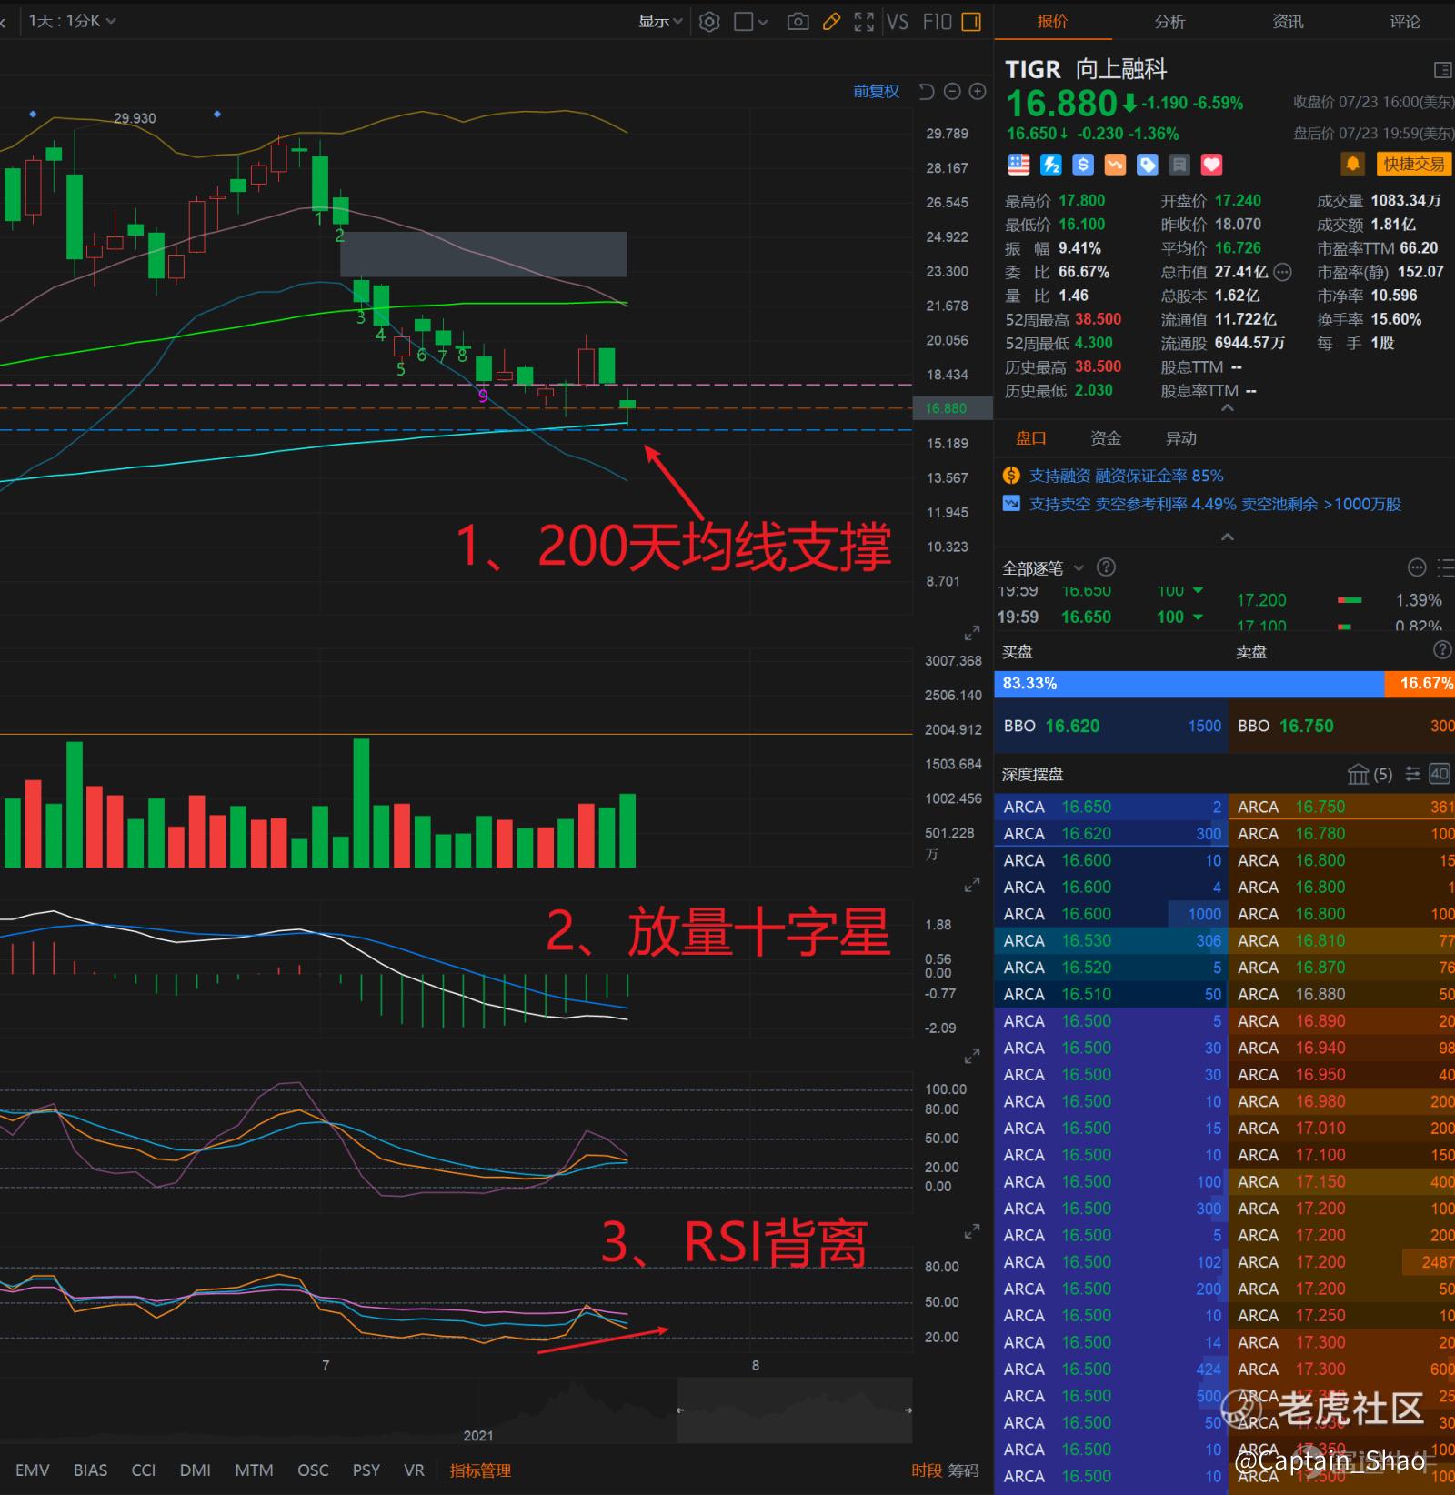
Task: Activate the drawing pencil tool
Action: pyautogui.click(x=831, y=22)
